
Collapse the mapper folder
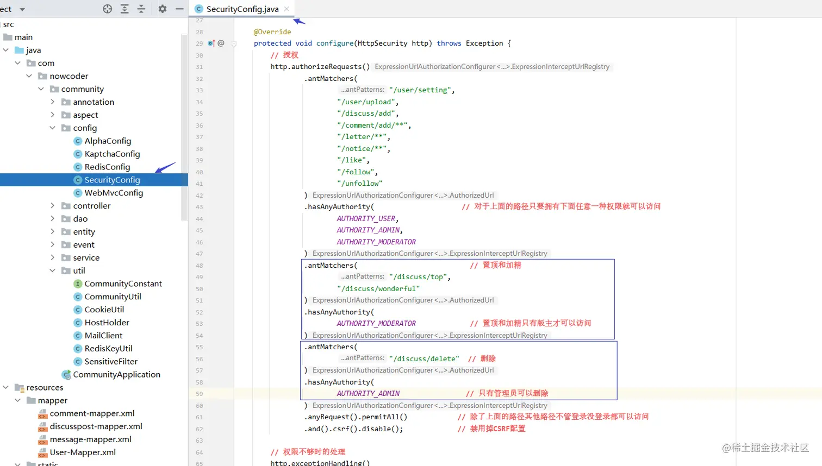point(17,400)
